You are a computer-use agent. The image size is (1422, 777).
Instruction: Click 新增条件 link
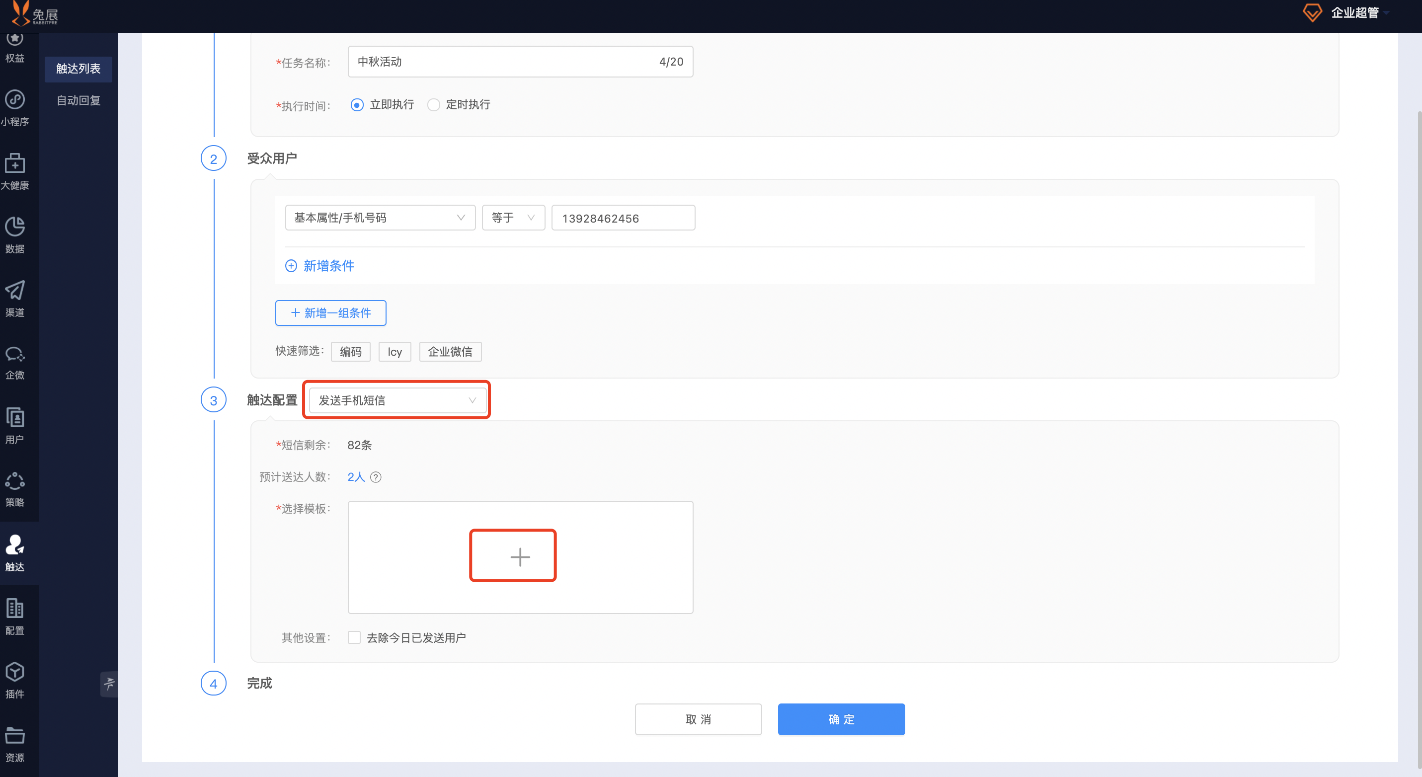point(319,265)
